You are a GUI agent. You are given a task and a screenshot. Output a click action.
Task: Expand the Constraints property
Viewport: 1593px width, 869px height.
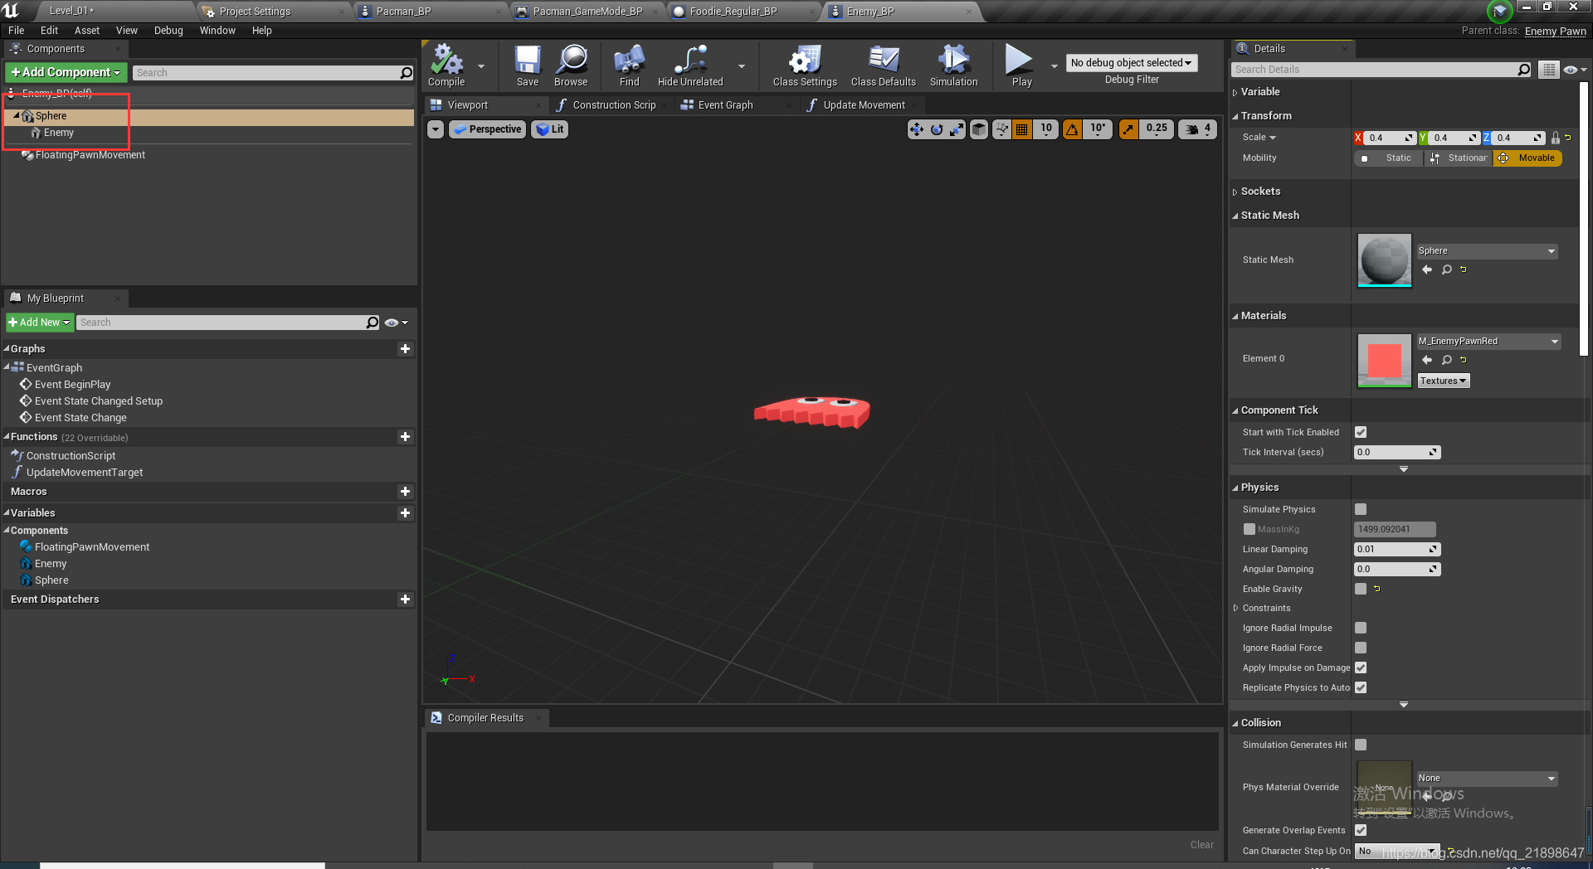click(x=1235, y=609)
